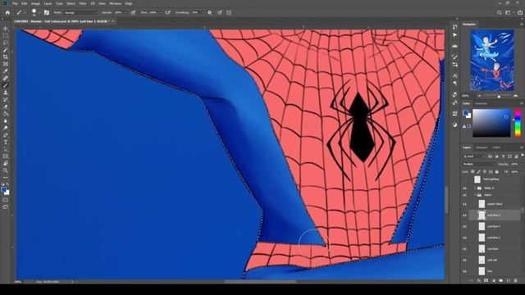The width and height of the screenshot is (525, 295).
Task: Select the Hand tool
Action: pyautogui.click(x=6, y=164)
